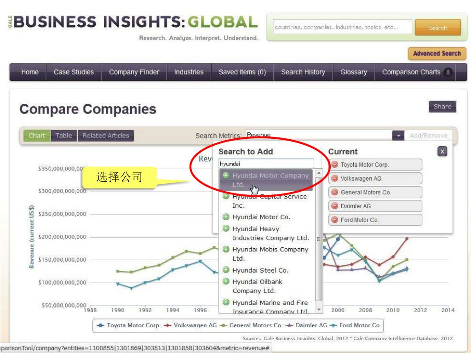The width and height of the screenshot is (471, 353).
Task: Click the Search Metrics Revenue field
Action: pos(319,135)
